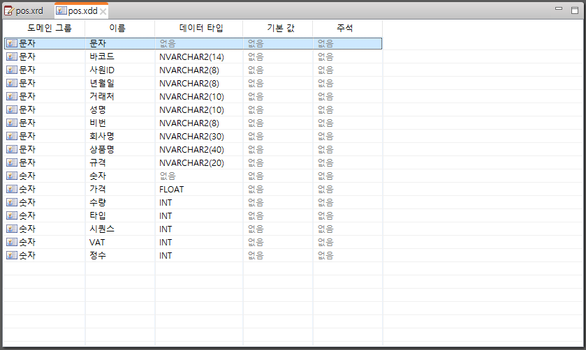Screen dimensions: 586x350
Task: Close the pos.xdd tab
Action: click(103, 12)
